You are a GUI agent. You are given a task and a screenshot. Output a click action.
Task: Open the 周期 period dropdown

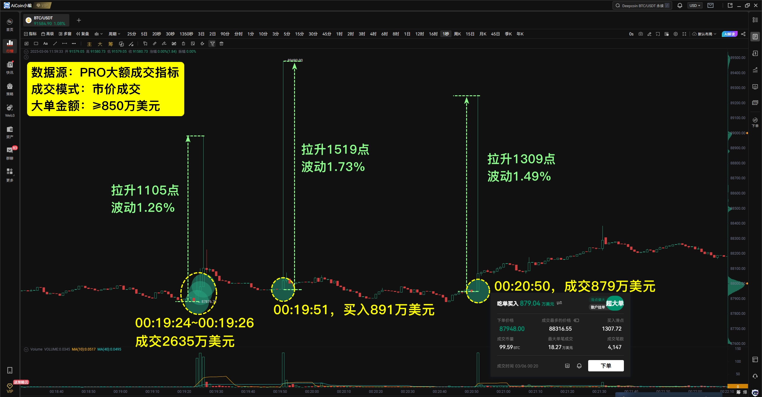[114, 34]
